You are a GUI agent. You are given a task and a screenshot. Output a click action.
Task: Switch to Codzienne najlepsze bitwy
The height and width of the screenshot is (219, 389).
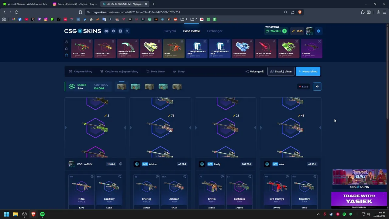pos(119,71)
